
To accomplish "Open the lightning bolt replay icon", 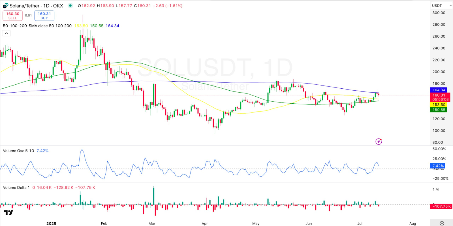I will (379, 141).
